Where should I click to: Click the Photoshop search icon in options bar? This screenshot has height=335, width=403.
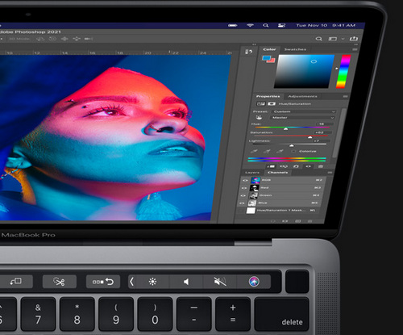click(x=319, y=39)
